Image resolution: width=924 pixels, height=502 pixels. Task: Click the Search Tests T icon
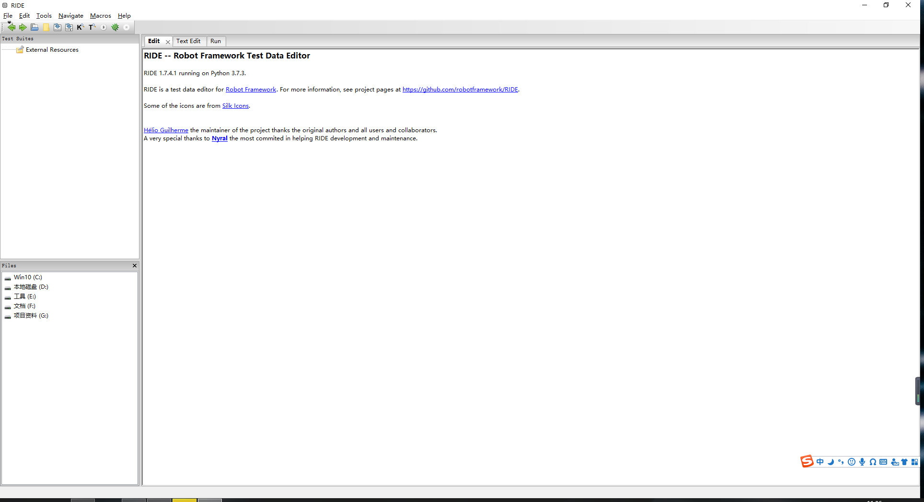pyautogui.click(x=92, y=27)
